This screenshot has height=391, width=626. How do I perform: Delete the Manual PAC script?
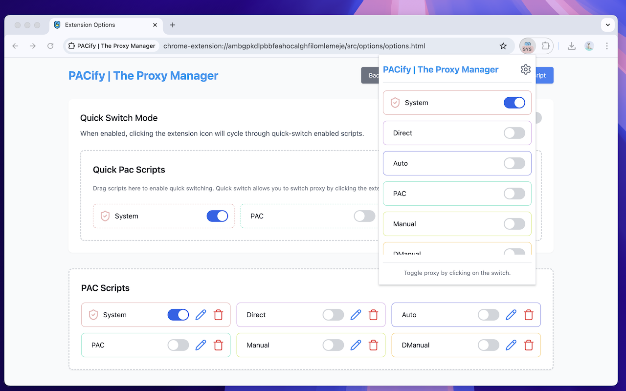(x=373, y=345)
